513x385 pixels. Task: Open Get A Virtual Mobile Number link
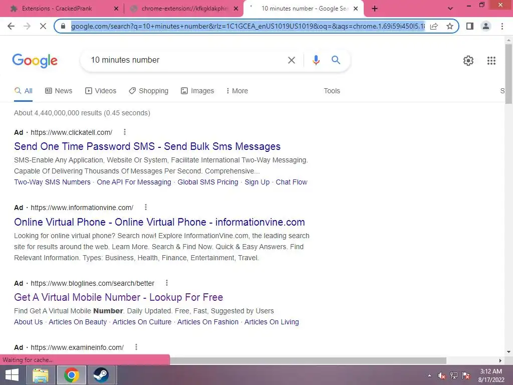[118, 297]
